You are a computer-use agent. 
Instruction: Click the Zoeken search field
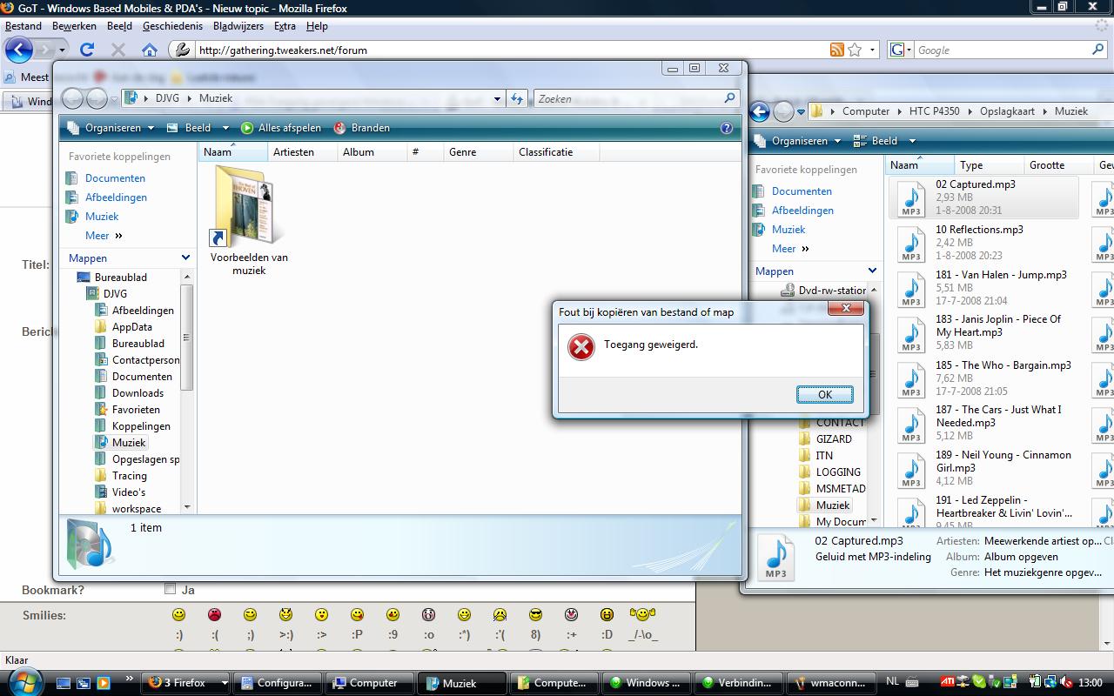point(628,99)
